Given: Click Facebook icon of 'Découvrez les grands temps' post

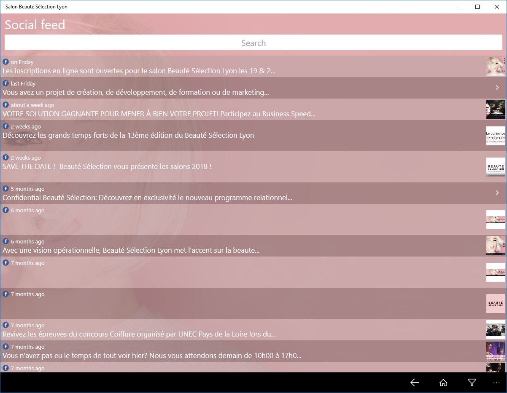Looking at the screenshot, I should (6, 126).
